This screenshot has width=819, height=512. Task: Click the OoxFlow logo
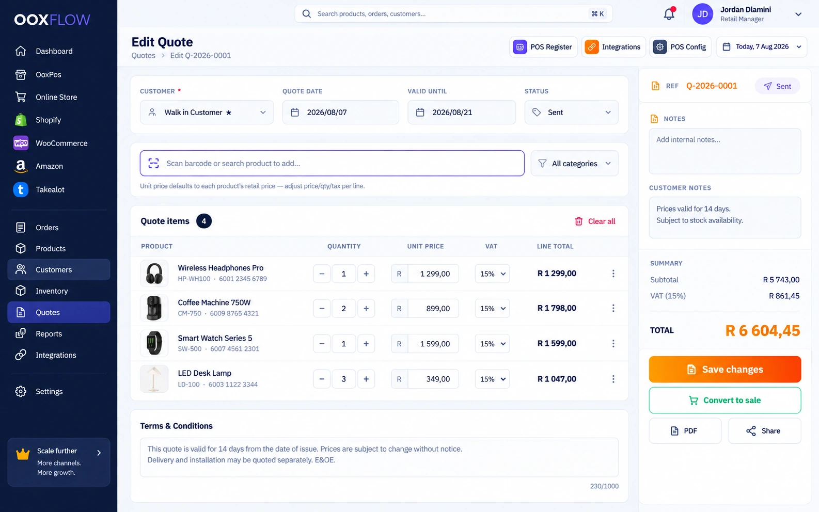tap(52, 20)
